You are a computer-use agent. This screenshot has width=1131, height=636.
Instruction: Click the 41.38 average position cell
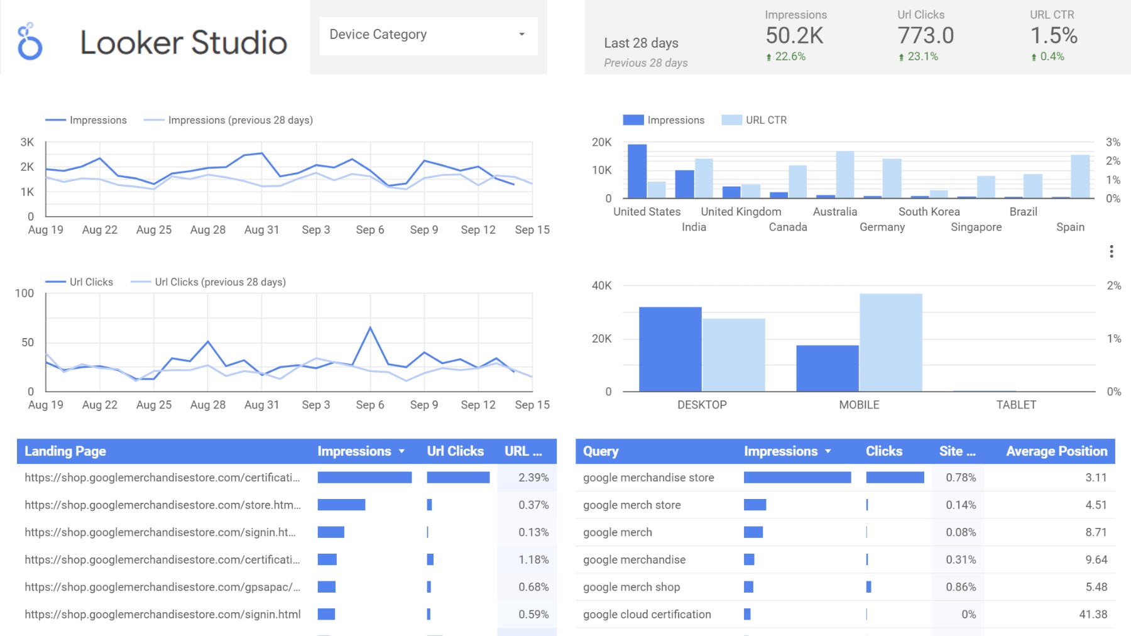pos(1093,615)
